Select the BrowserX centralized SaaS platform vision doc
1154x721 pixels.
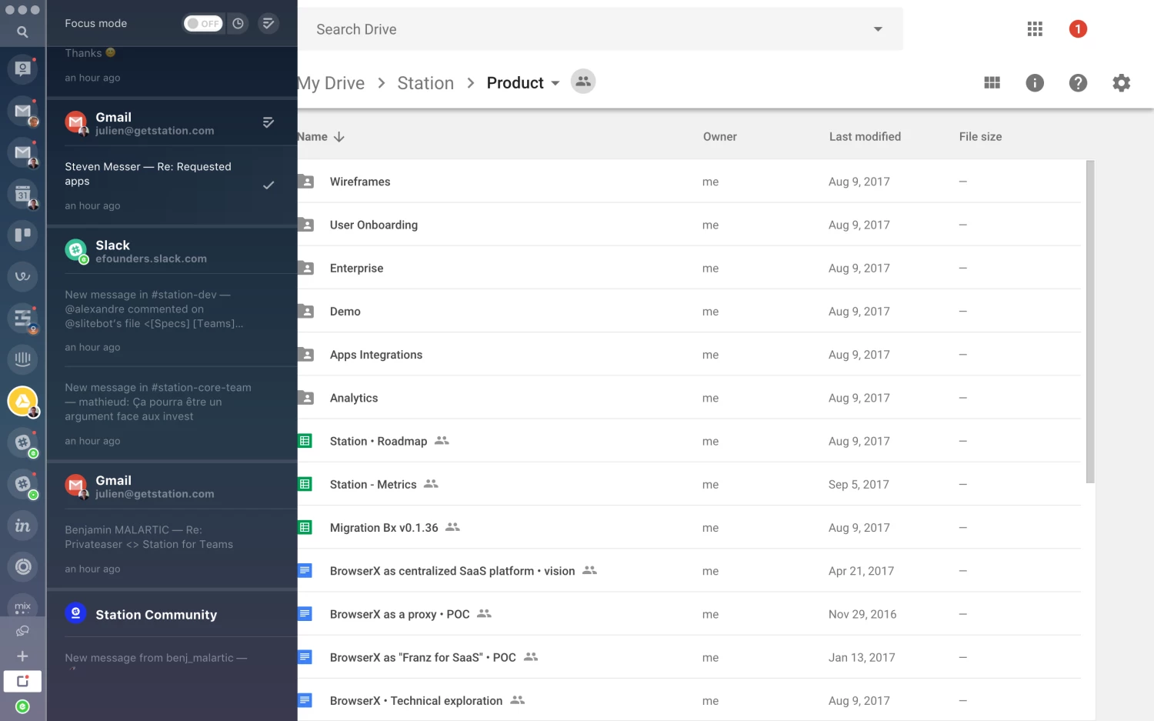689,571
